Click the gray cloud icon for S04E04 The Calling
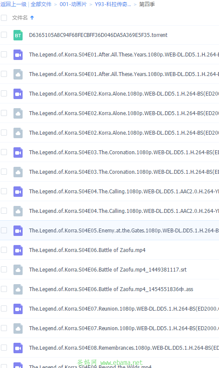Viewport: 219px width, 368px height. 18,211
